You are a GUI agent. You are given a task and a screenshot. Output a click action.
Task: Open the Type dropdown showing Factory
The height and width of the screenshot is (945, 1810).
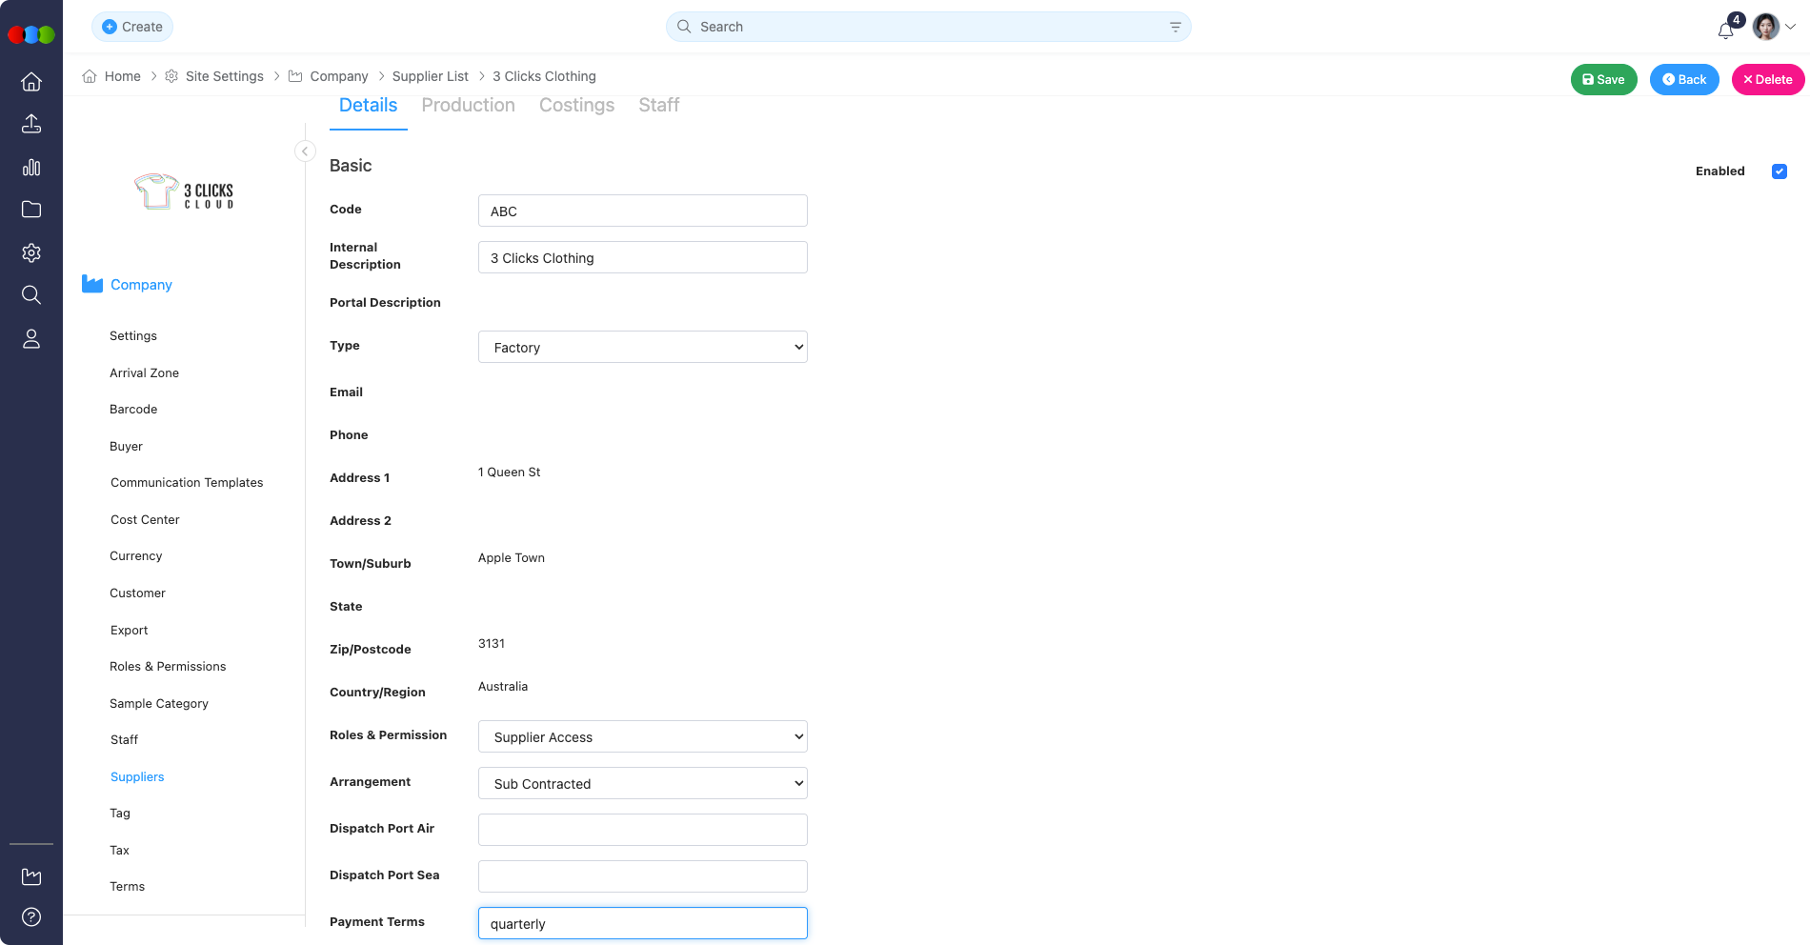click(642, 347)
